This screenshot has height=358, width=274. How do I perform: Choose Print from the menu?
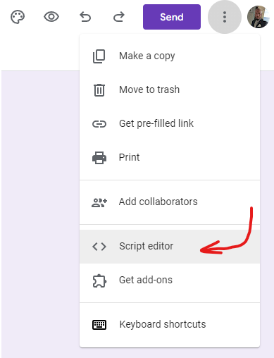[170, 157]
